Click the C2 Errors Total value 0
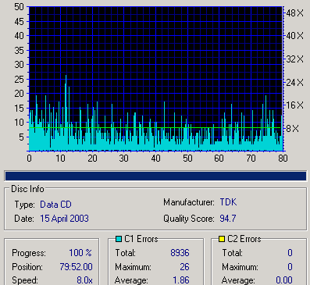The image size is (310, 285). tap(290, 253)
